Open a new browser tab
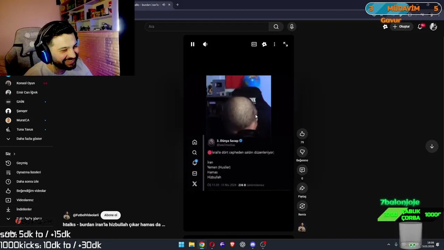 [x=177, y=5]
